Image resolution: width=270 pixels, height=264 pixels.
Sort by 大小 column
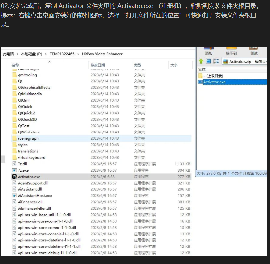point(174,65)
